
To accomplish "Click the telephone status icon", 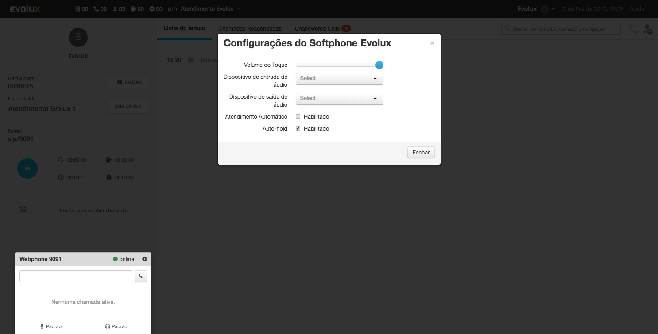I will pyautogui.click(x=23, y=210).
